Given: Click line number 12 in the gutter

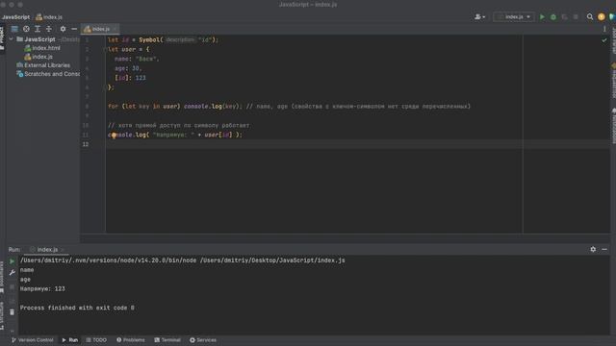Looking at the screenshot, I should point(86,144).
